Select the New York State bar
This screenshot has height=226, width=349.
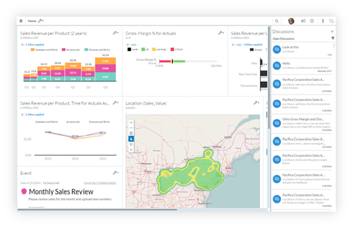tap(263, 74)
